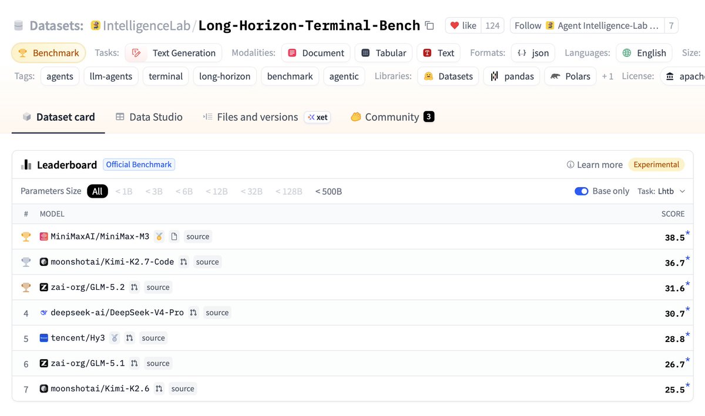
Task: Select the Text Generation task tag
Action: point(174,53)
